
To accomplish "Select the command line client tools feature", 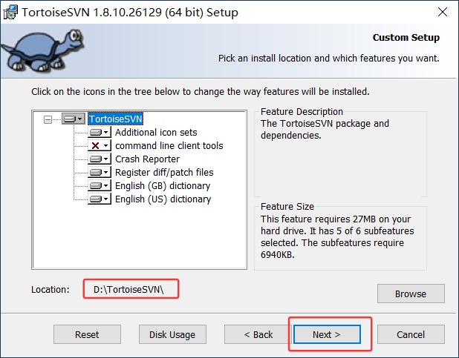I will (x=169, y=145).
